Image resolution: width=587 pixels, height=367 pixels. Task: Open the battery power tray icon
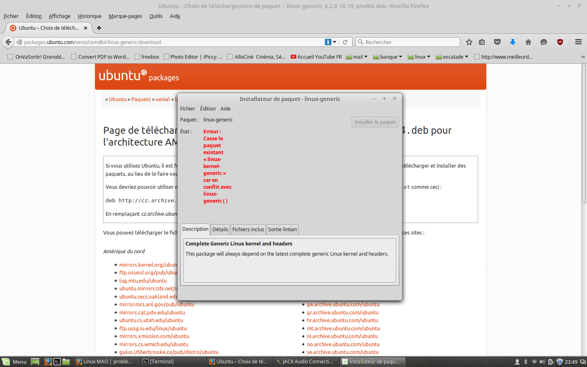(551, 362)
